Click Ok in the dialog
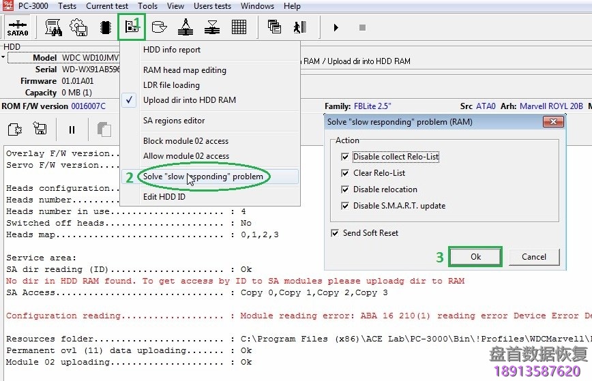Image resolution: width=592 pixels, height=381 pixels. pos(475,257)
